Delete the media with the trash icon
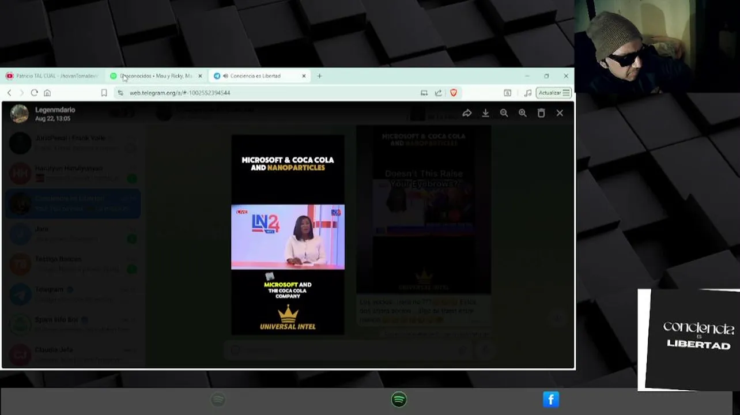The height and width of the screenshot is (415, 740). click(541, 114)
